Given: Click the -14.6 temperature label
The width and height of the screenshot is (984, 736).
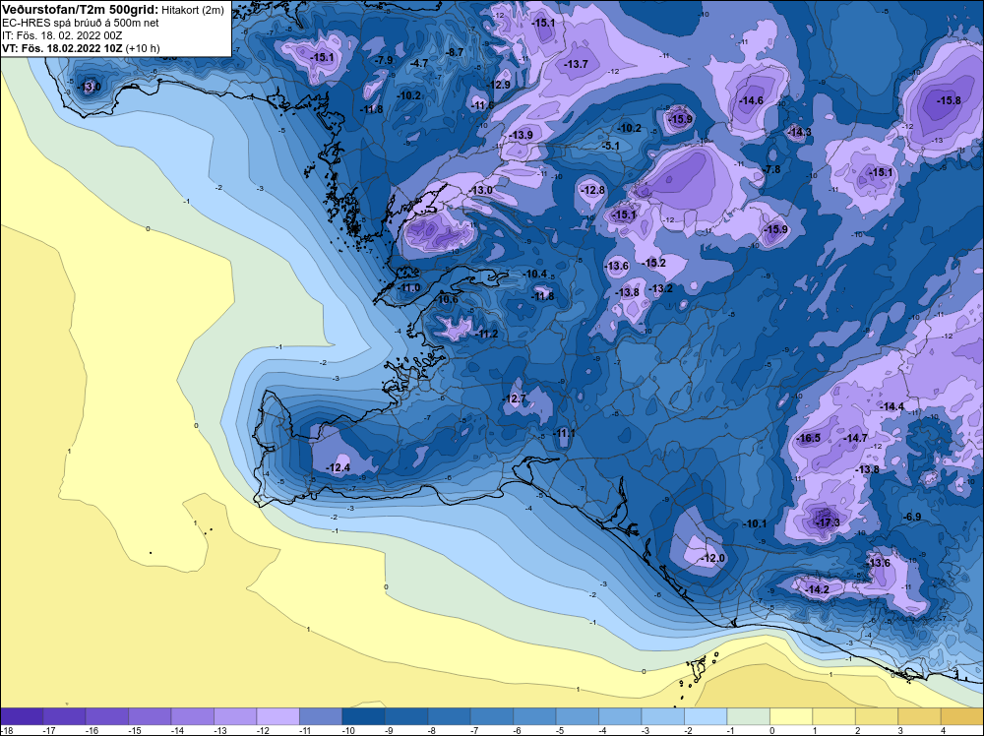Looking at the screenshot, I should click(751, 100).
